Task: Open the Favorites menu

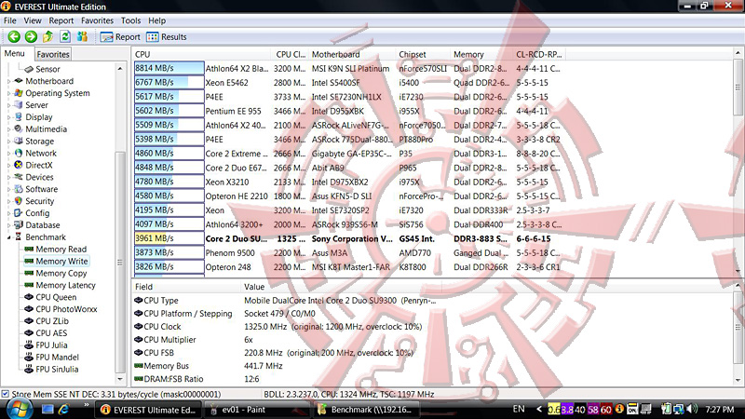Action: pyautogui.click(x=97, y=20)
